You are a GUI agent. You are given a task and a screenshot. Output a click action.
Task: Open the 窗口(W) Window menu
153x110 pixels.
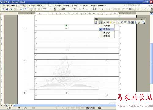[66, 5]
